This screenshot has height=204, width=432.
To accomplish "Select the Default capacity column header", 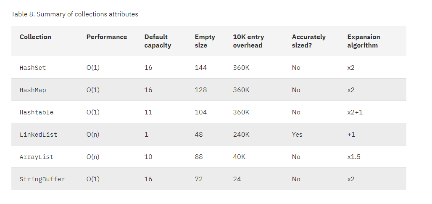I will (158, 41).
